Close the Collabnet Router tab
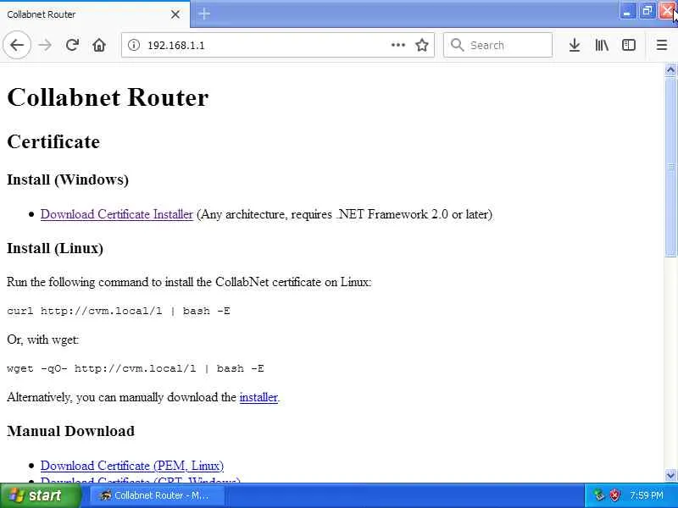Viewport: 678px width, 508px height. [x=175, y=14]
